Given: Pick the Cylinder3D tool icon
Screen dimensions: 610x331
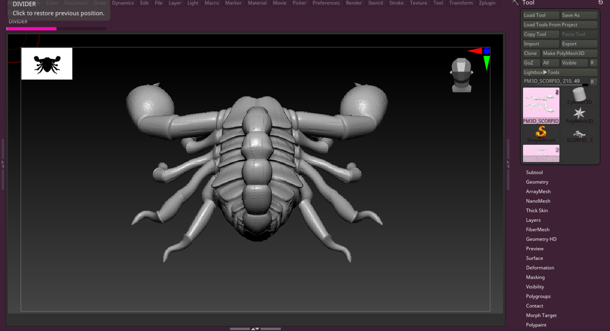Looking at the screenshot, I should [x=579, y=96].
